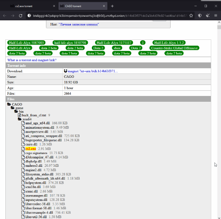
Task: Click the New Identity broom icon
Action: click(x=208, y=15)
